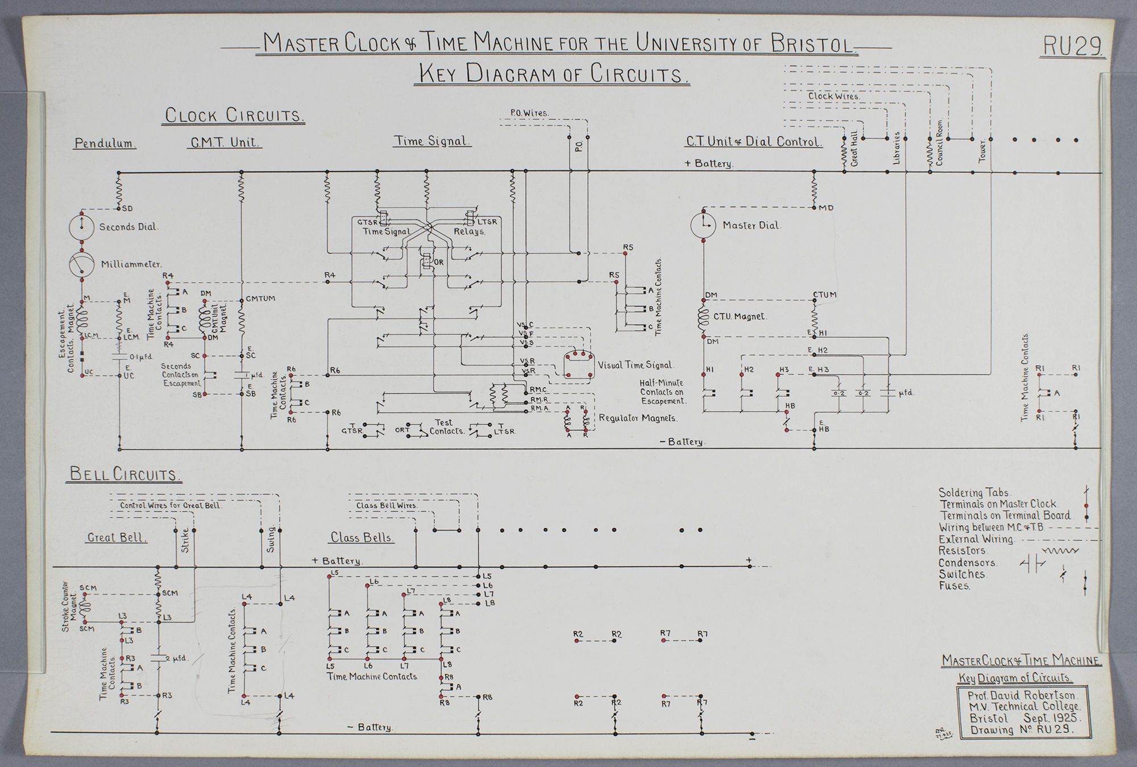Click the Class Bells section label
This screenshot has height=767, width=1137.
tap(362, 537)
